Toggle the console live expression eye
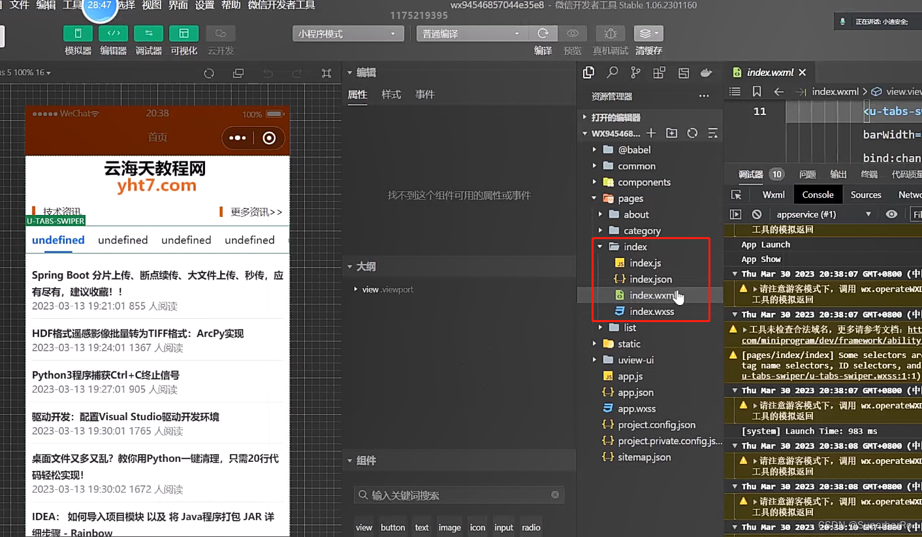922x537 pixels. coord(891,214)
